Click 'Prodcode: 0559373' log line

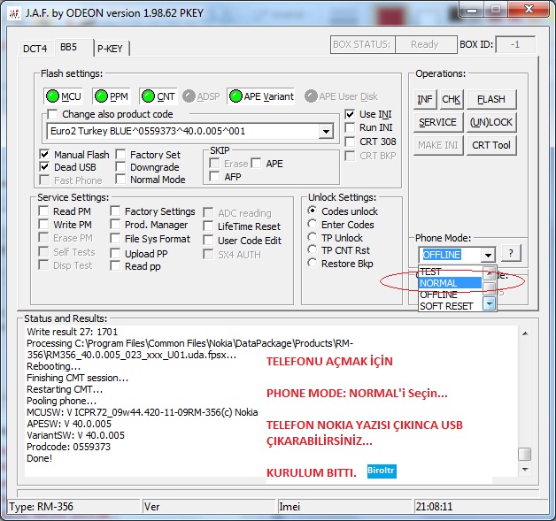point(68,447)
